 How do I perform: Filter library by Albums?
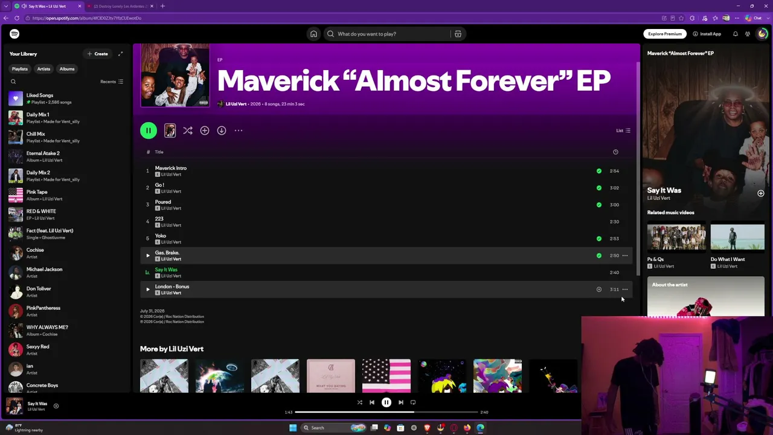pos(67,69)
